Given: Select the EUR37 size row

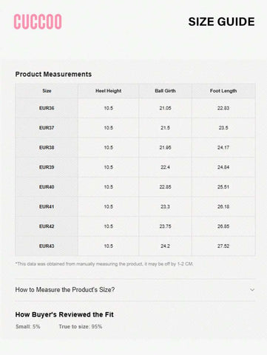Looking at the screenshot, I should [135, 128].
